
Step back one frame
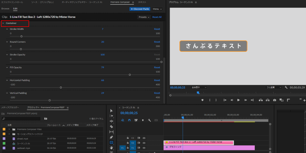(x=232, y=100)
